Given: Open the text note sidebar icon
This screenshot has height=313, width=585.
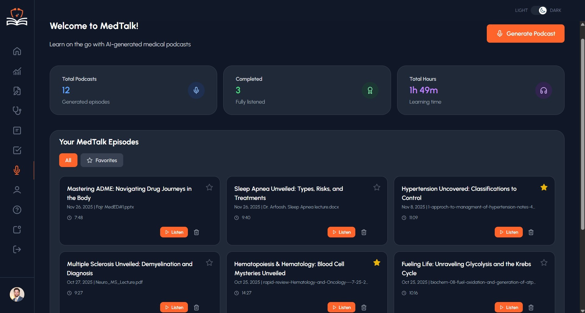Looking at the screenshot, I should (17, 130).
